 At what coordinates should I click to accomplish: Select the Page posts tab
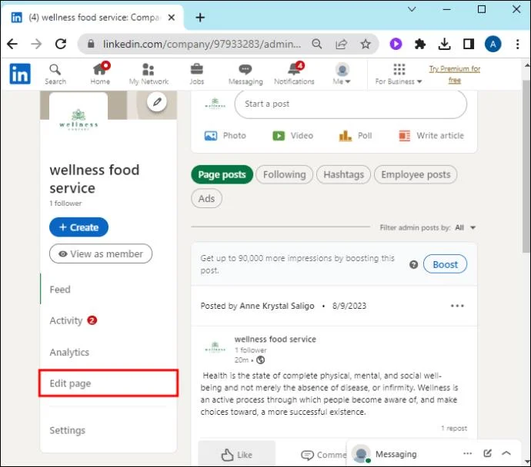pos(222,174)
